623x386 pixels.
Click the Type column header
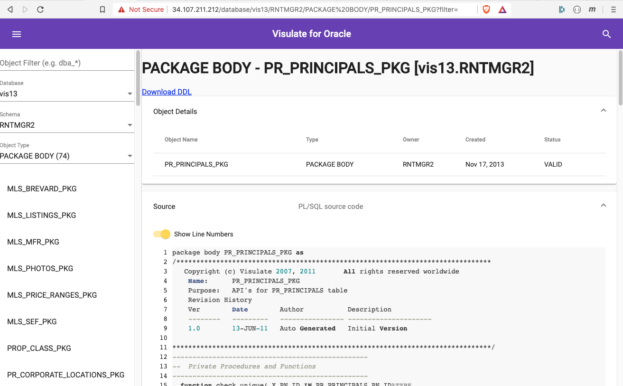pyautogui.click(x=312, y=140)
